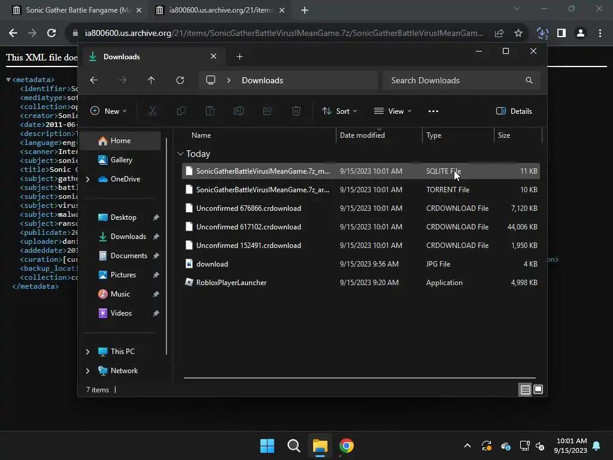
Task: Expand This PC tree node
Action: pos(87,352)
